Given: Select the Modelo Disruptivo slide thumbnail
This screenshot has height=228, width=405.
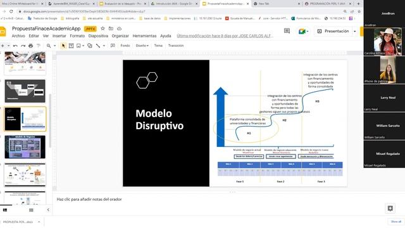Looking at the screenshot, I should [x=25, y=119].
